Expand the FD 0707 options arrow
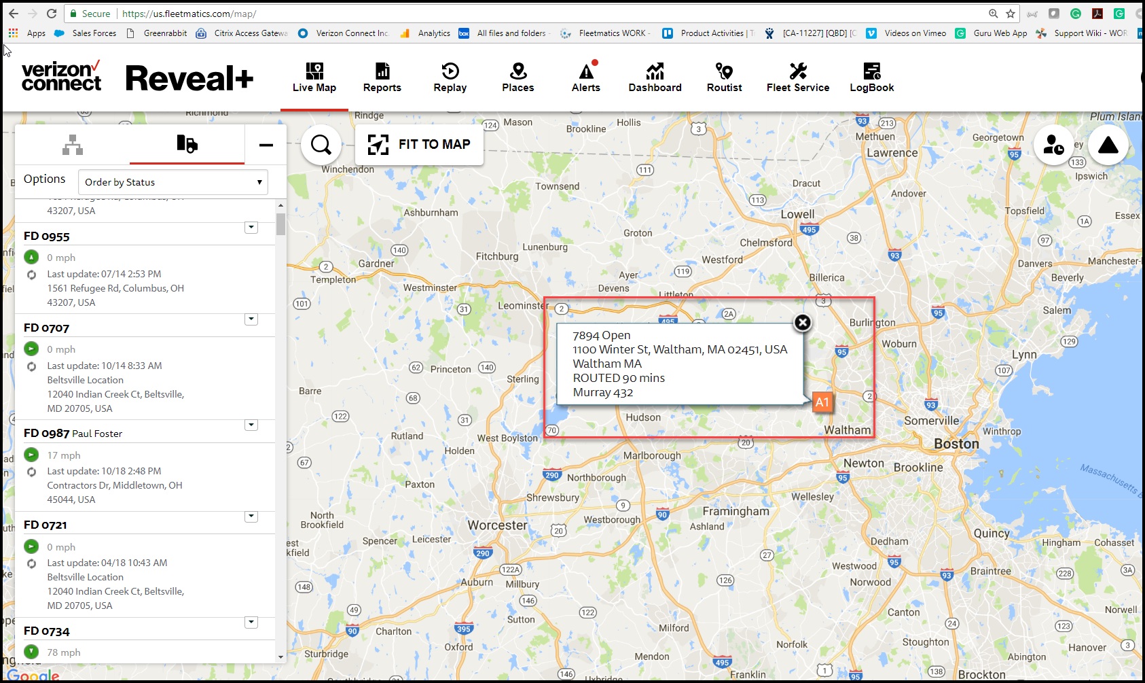This screenshot has height=683, width=1145. [x=251, y=319]
